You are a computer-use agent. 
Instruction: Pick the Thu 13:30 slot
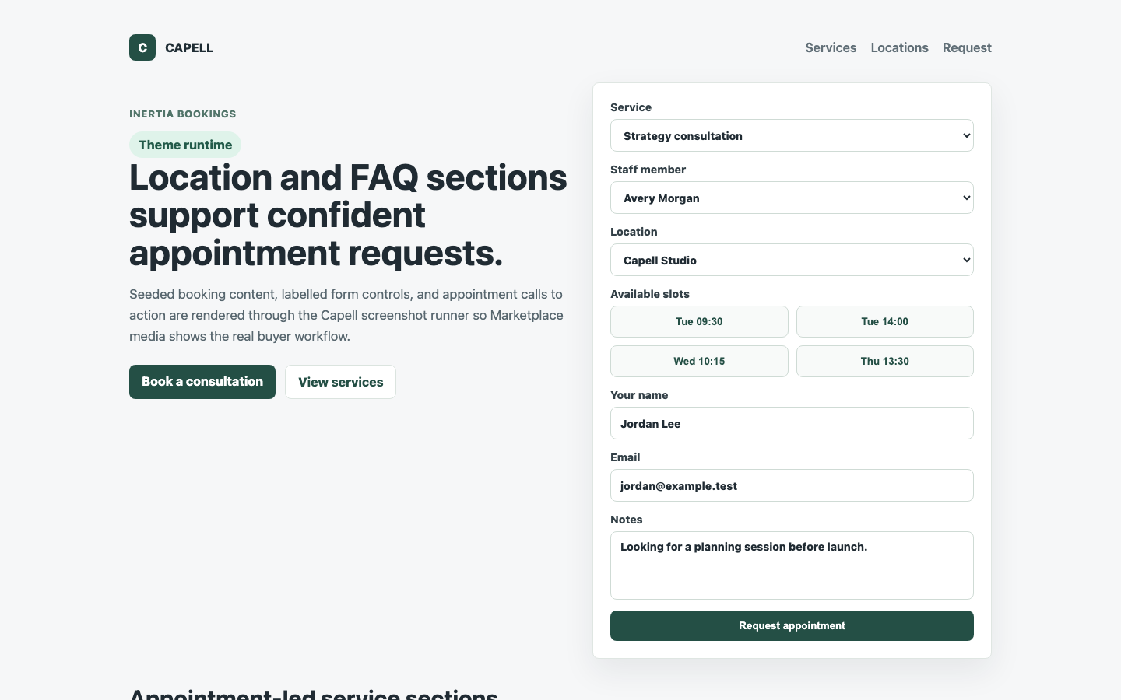pos(885,361)
